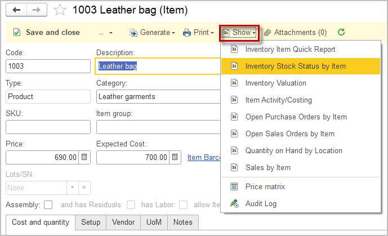Toggle the 'has Labor' checkbox
The height and width of the screenshot is (236, 388).
coord(184,204)
